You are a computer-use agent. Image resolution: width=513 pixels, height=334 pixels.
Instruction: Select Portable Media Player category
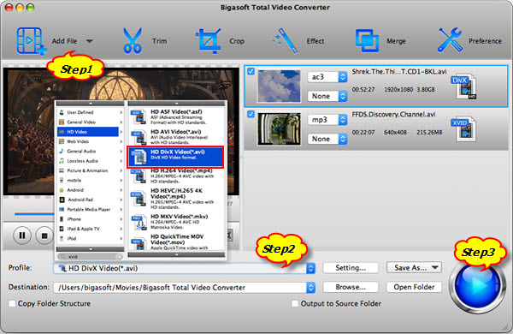pos(89,210)
